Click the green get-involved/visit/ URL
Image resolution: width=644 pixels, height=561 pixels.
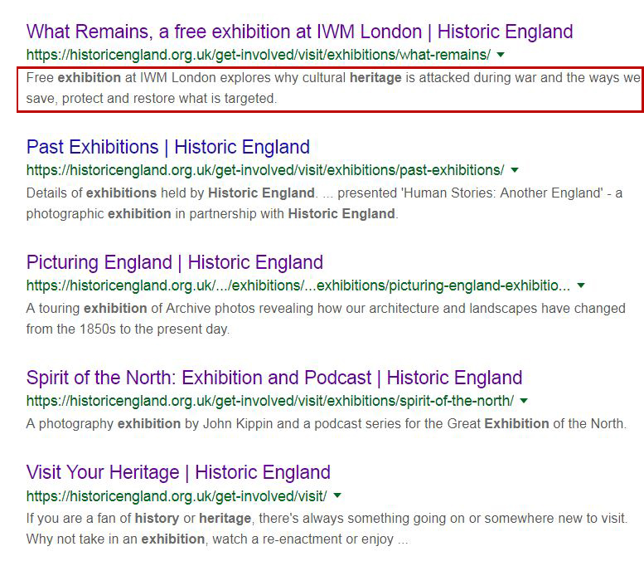[x=176, y=496]
